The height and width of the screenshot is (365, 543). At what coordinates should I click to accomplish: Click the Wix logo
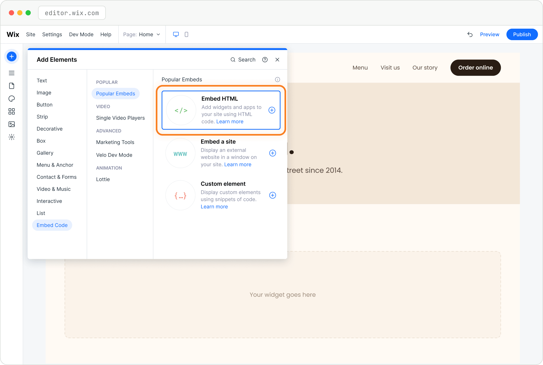coord(13,34)
